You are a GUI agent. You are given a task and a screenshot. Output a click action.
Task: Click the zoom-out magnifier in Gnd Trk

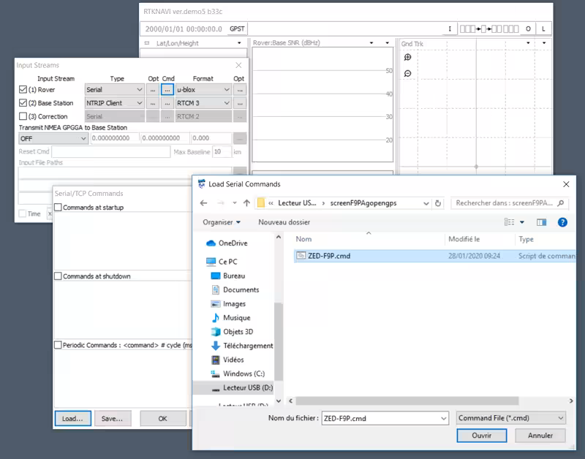[x=407, y=73]
